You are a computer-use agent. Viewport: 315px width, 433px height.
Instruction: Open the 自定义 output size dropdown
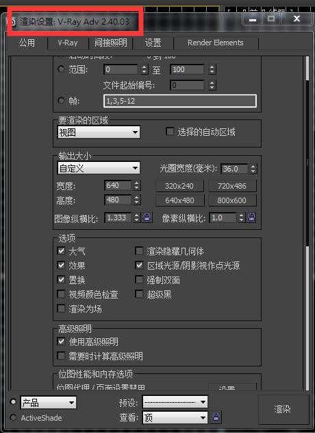[x=99, y=168]
